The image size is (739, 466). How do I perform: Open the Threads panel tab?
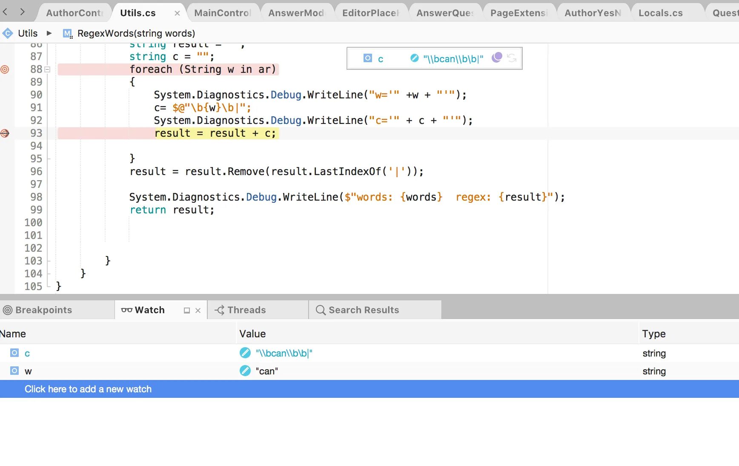click(258, 310)
